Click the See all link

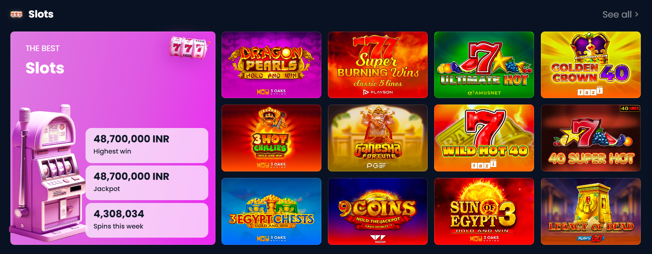point(617,14)
